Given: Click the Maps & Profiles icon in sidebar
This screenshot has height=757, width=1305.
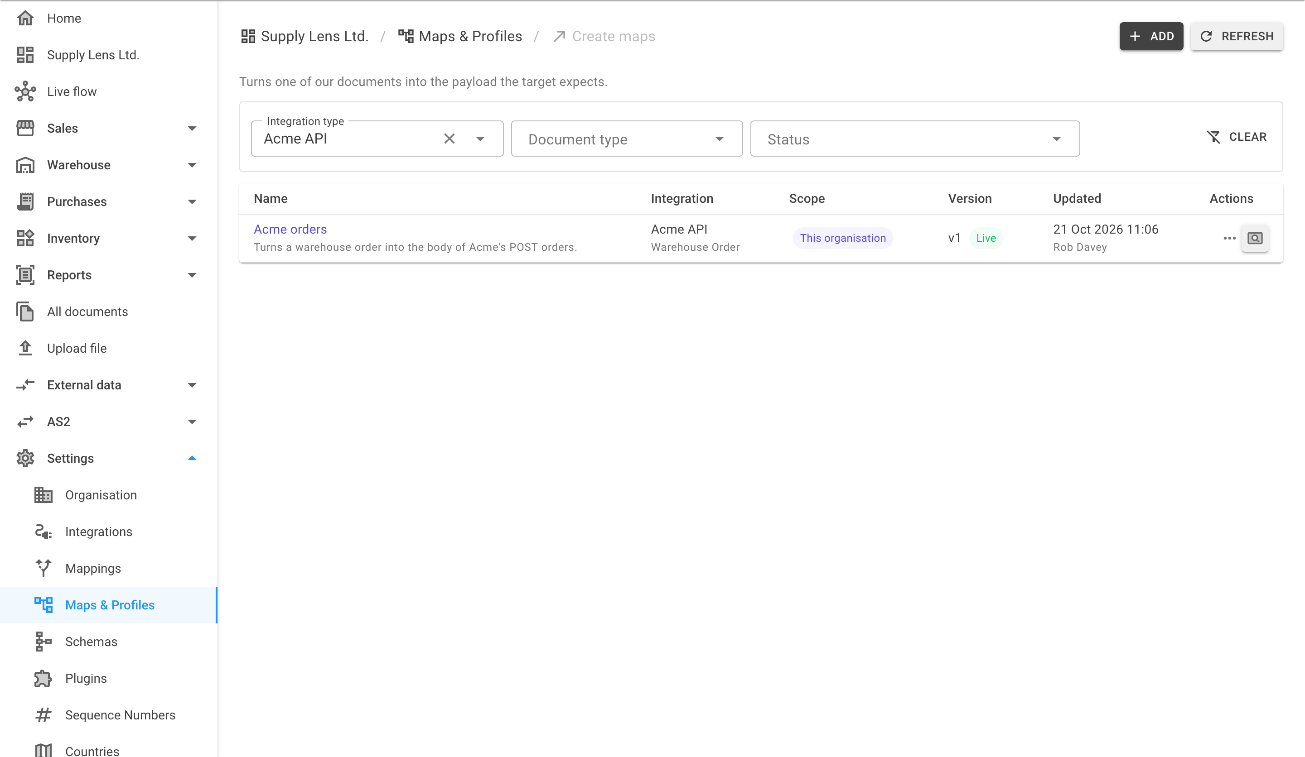Looking at the screenshot, I should [43, 605].
